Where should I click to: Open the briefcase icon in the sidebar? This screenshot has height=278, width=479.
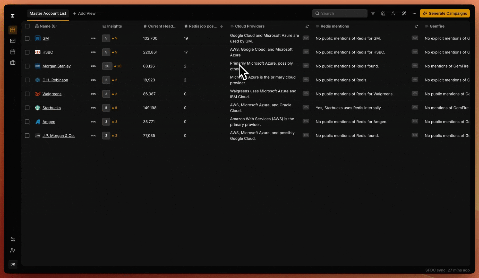13,63
